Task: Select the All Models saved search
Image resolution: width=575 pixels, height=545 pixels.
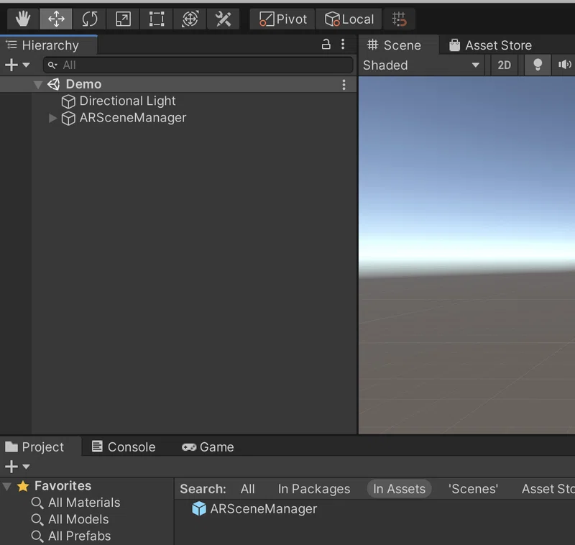Action: [78, 519]
